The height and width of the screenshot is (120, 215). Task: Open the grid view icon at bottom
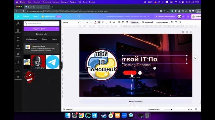click(196, 109)
